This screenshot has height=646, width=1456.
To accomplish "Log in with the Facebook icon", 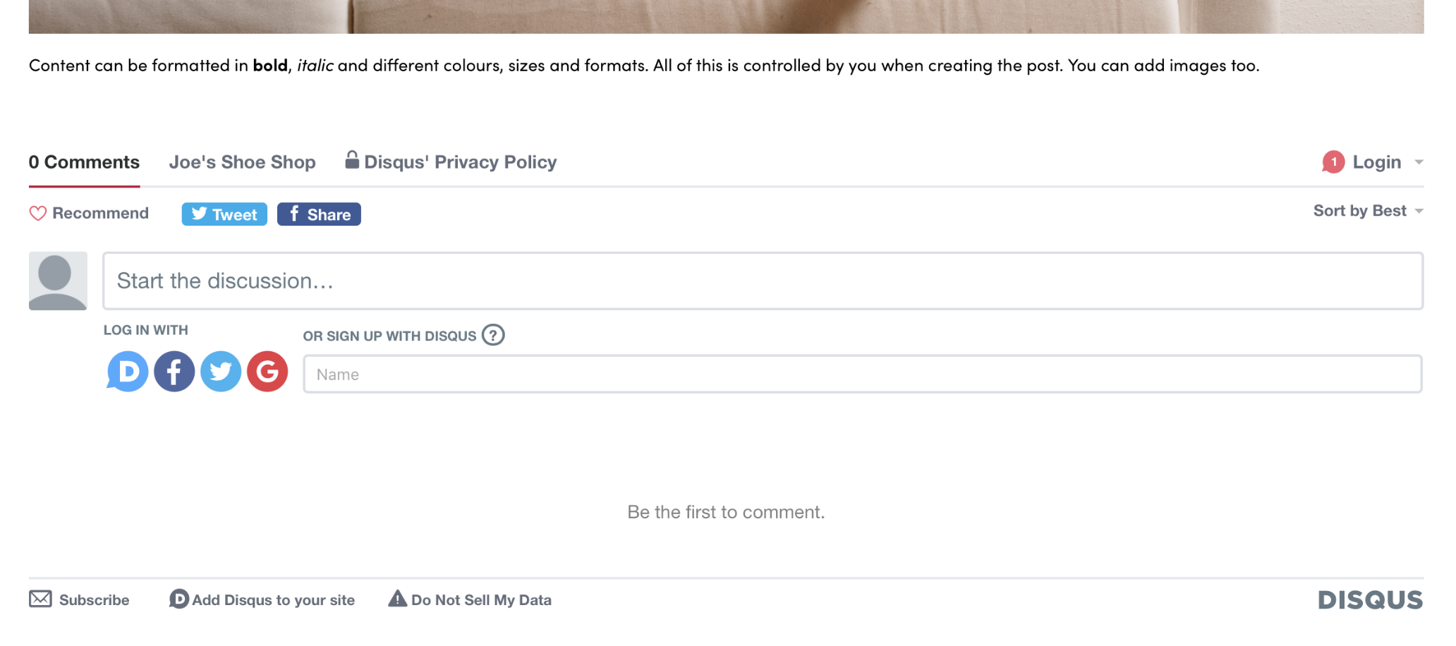I will pyautogui.click(x=174, y=372).
